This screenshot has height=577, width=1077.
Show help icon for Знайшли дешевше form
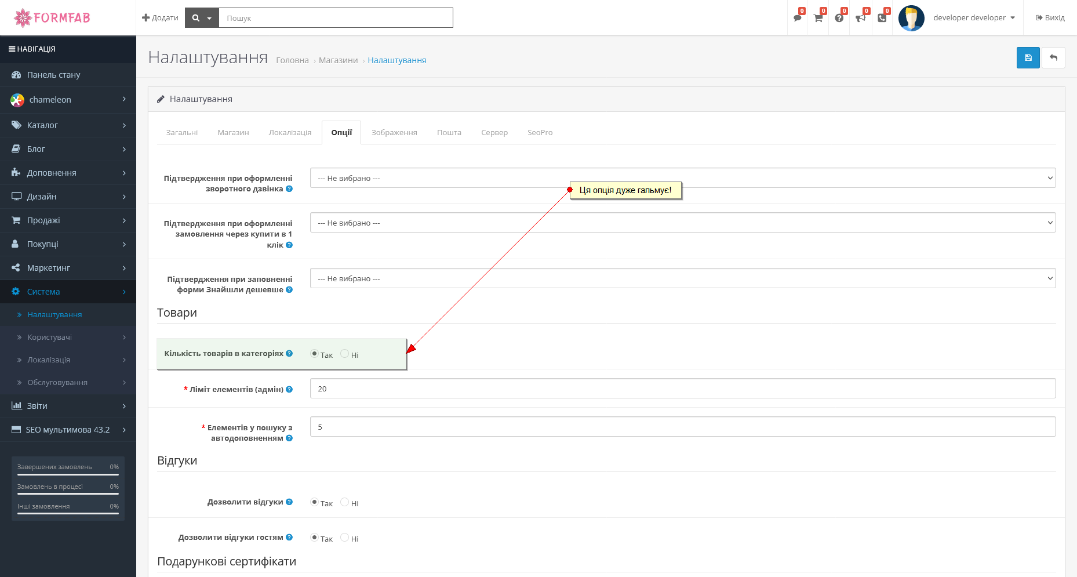coord(289,290)
